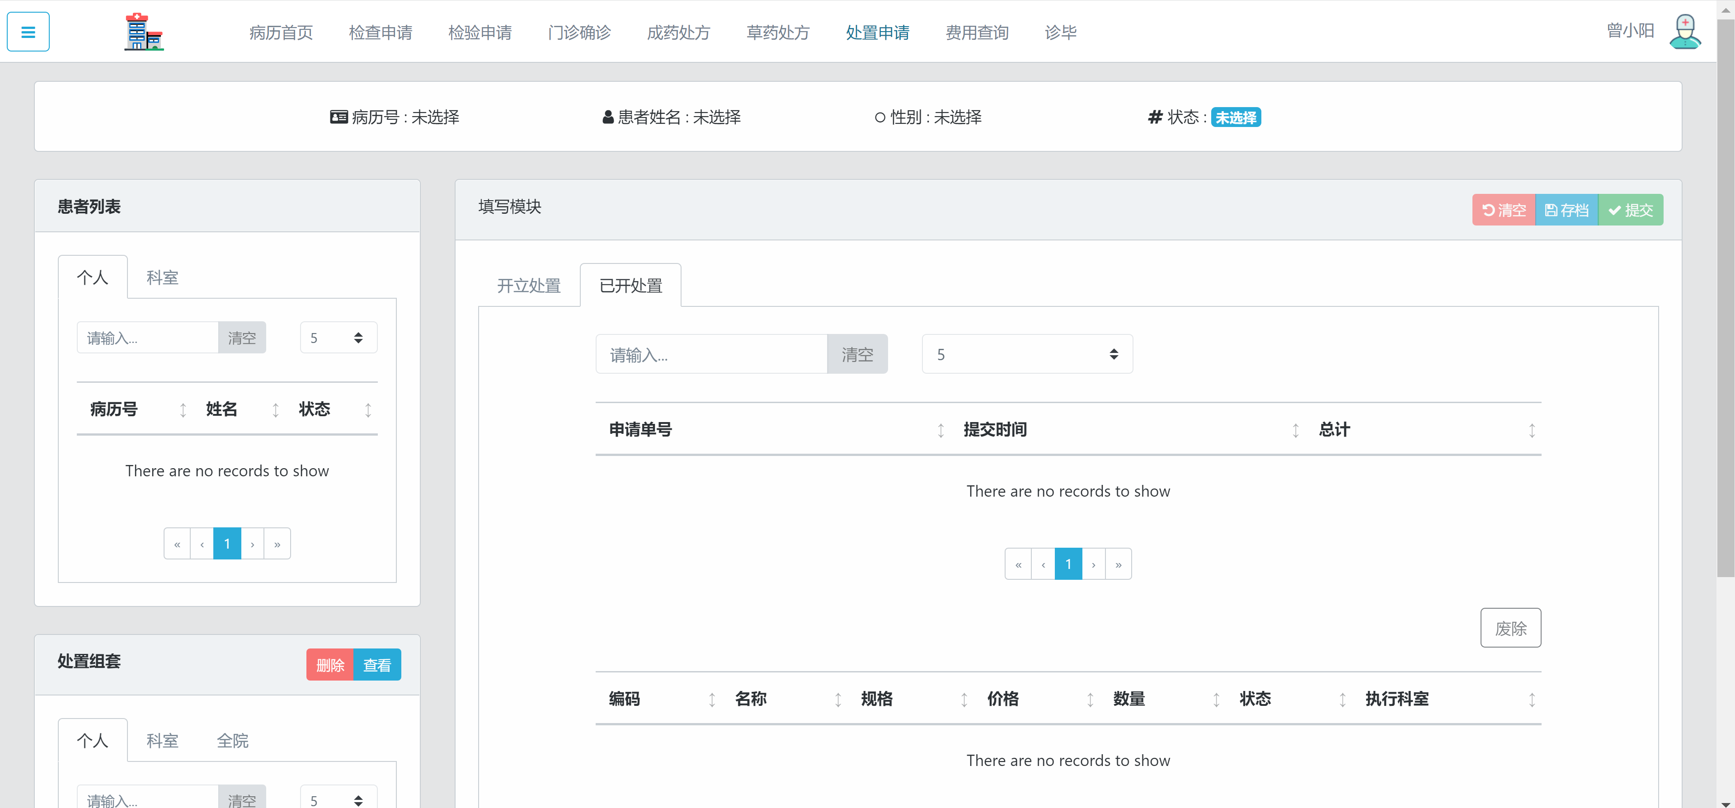Click the 查看 button in 处置组套
Viewport: 1735px width, 808px height.
point(376,664)
